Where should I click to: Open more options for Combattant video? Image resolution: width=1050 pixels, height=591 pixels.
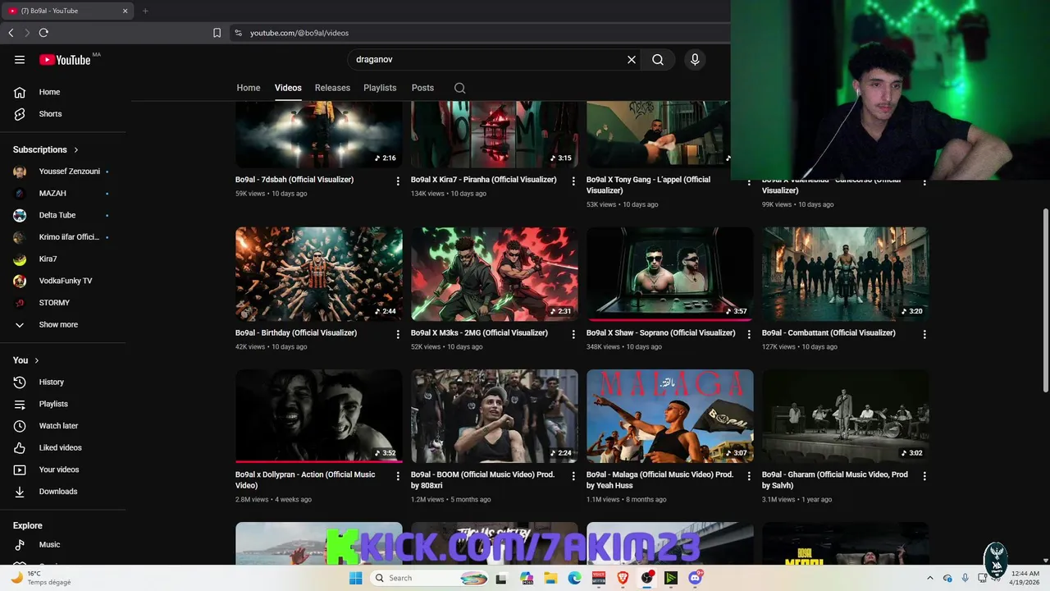[924, 334]
